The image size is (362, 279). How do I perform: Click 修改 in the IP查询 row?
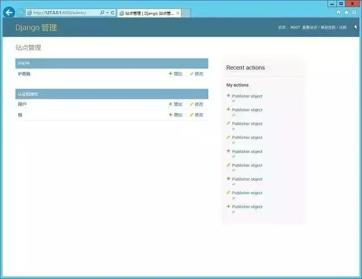pos(196,74)
